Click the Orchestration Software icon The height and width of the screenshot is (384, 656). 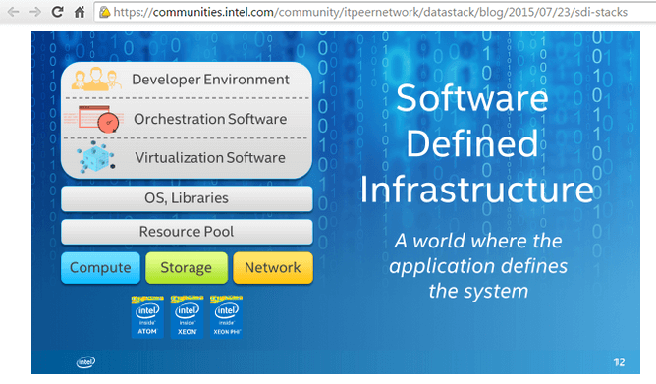point(98,119)
